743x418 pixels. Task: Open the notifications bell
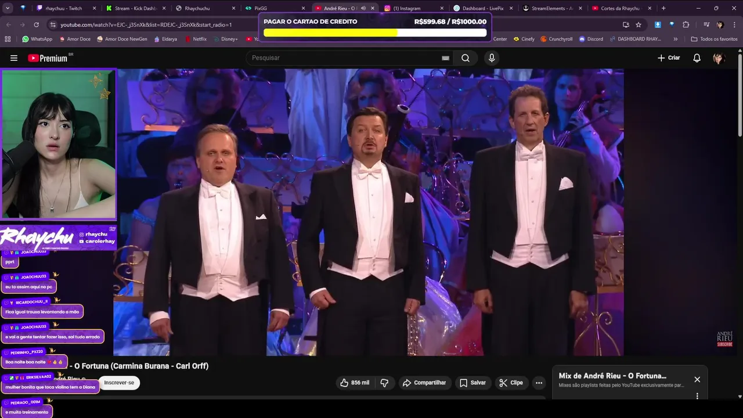point(697,58)
